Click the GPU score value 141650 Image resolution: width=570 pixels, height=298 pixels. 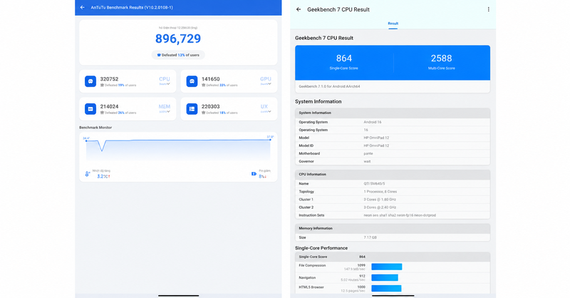tap(211, 79)
